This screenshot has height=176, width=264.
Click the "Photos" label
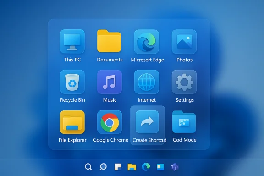coord(184,60)
